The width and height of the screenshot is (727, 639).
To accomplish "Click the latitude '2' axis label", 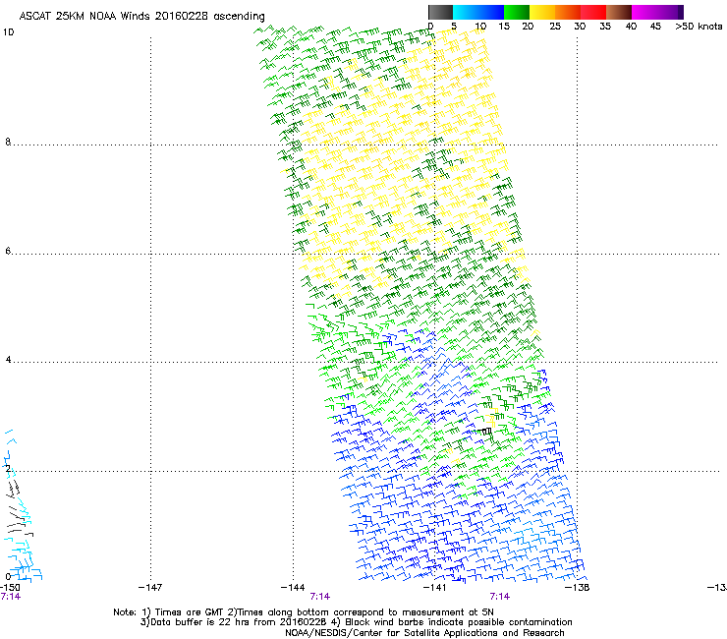I will (8, 468).
